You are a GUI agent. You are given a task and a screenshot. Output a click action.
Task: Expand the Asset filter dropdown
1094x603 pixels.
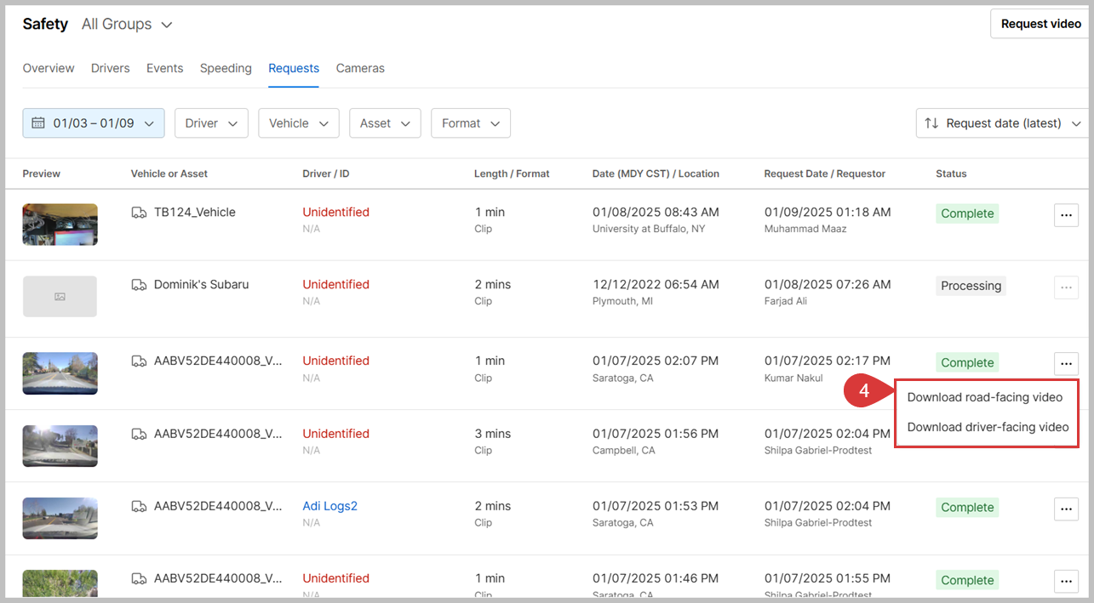coord(385,123)
